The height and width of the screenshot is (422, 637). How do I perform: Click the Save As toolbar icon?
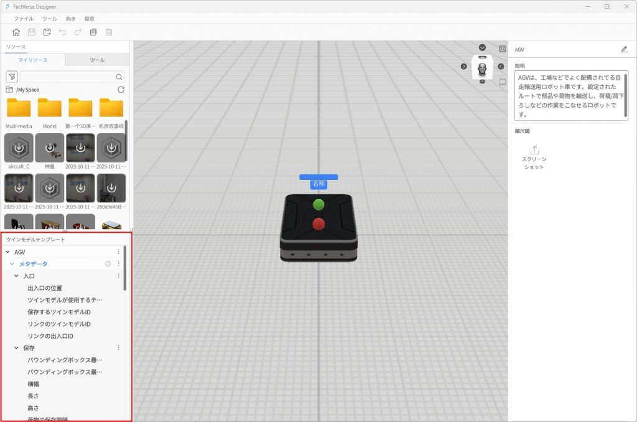[x=47, y=32]
